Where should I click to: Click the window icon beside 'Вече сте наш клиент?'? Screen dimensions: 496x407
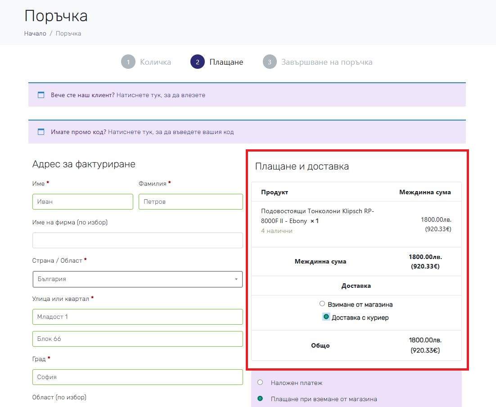41,95
